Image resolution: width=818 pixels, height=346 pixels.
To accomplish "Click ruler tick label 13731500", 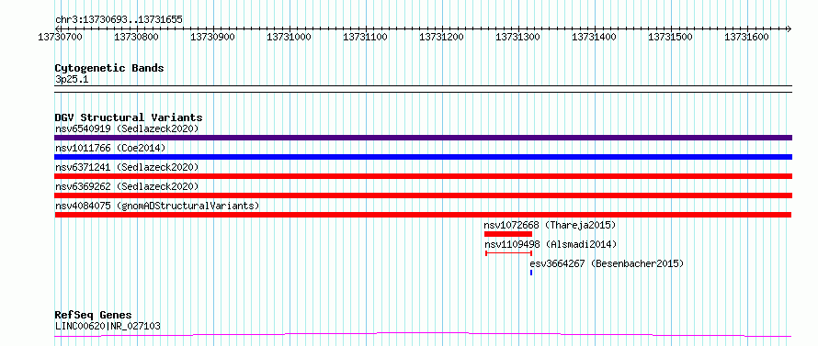I will [x=670, y=38].
